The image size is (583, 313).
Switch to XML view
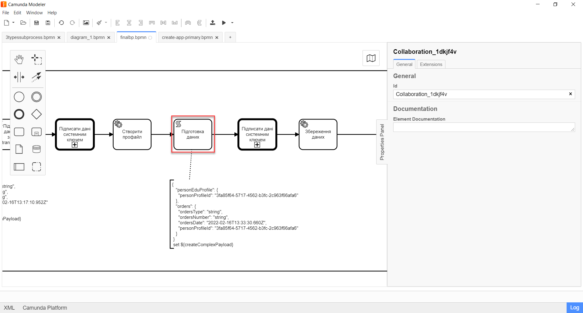pos(9,308)
